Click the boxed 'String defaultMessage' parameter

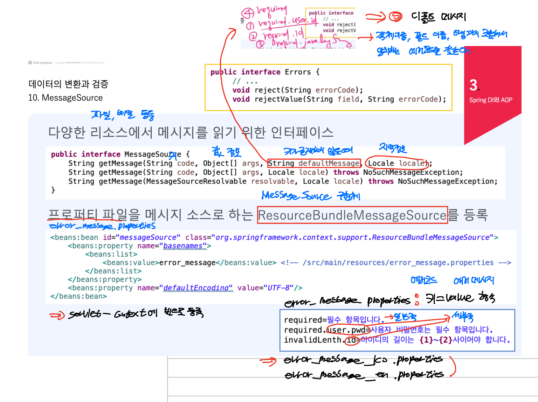pyautogui.click(x=314, y=164)
